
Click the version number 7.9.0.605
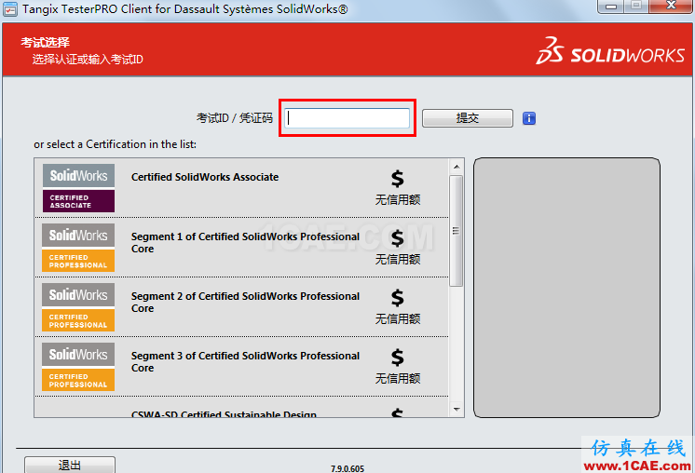tap(347, 468)
